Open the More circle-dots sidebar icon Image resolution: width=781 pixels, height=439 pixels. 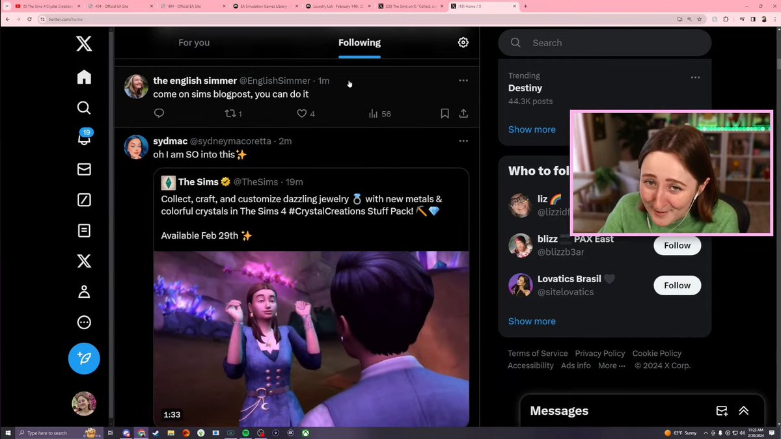[x=84, y=323]
